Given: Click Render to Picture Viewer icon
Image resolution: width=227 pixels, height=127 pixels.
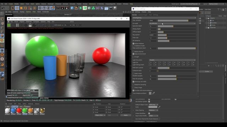Looking at the screenshot, I should coord(62,8).
